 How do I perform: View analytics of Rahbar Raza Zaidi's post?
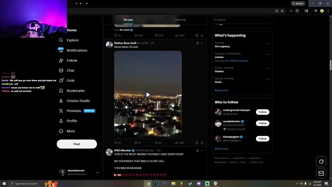pos(179,143)
